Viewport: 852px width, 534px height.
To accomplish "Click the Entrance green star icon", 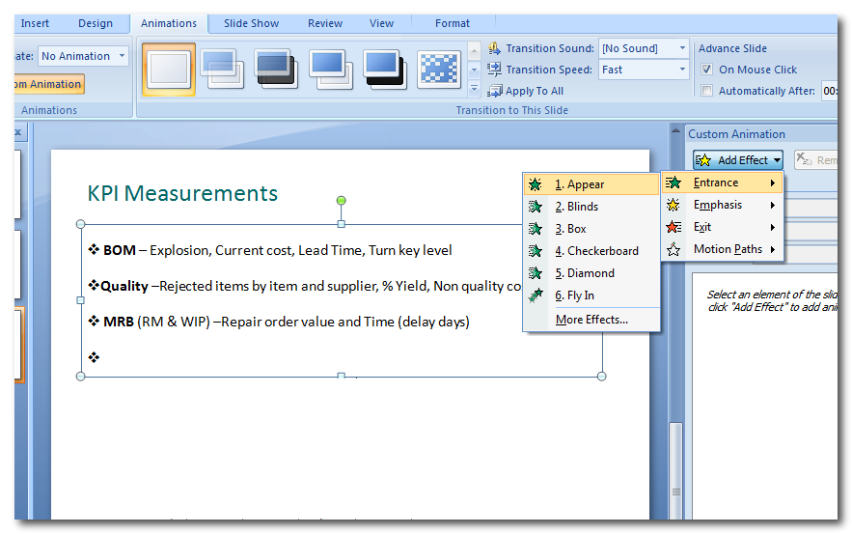I will pyautogui.click(x=674, y=183).
